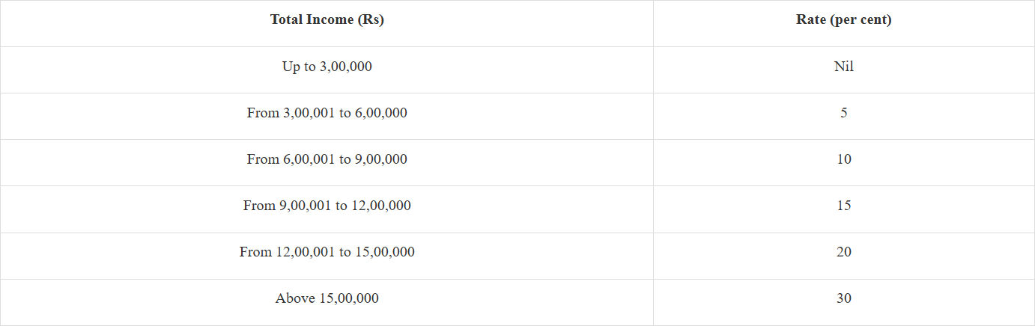Click the 15 per cent rate cell
This screenshot has width=1035, height=326.
[x=844, y=209]
